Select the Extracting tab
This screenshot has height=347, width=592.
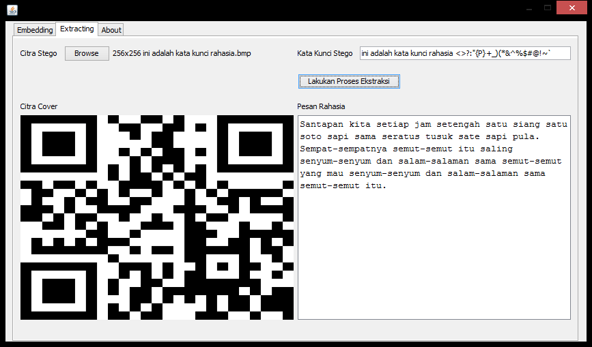(x=76, y=29)
